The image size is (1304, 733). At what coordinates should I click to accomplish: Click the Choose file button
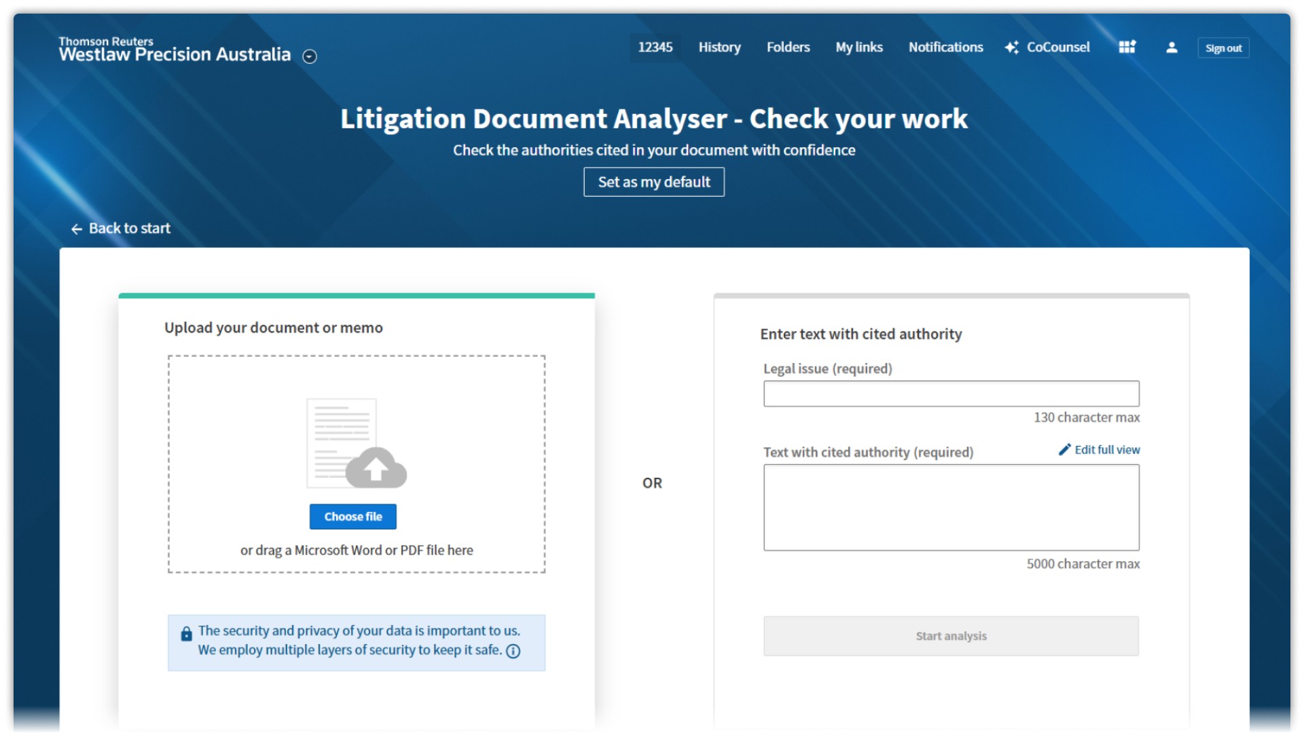tap(353, 516)
